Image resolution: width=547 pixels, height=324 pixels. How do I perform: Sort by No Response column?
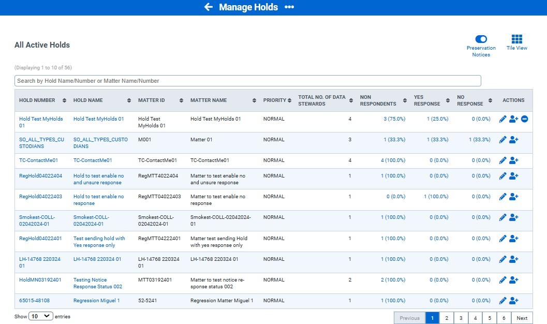tap(491, 100)
